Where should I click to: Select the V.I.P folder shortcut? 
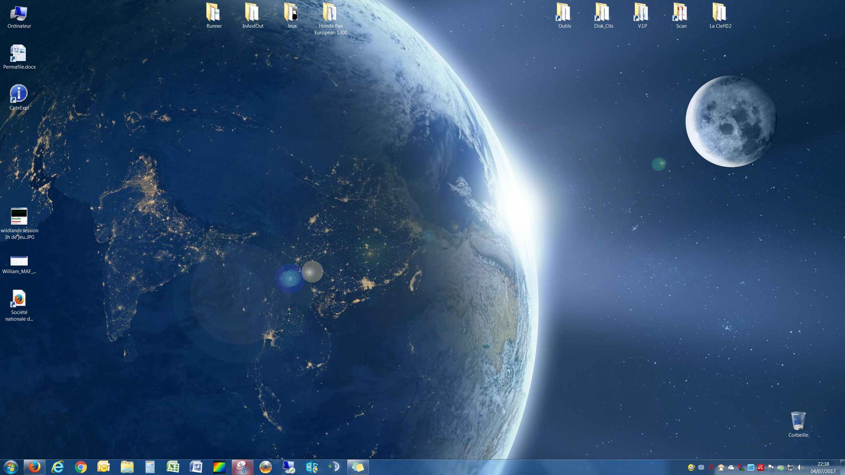(x=642, y=16)
